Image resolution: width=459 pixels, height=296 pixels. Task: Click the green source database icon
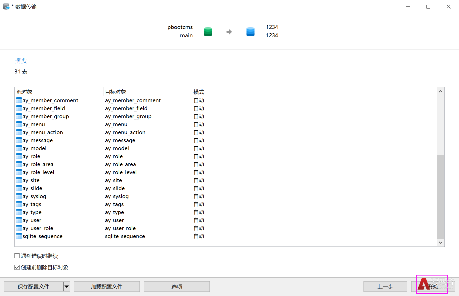[x=208, y=32]
